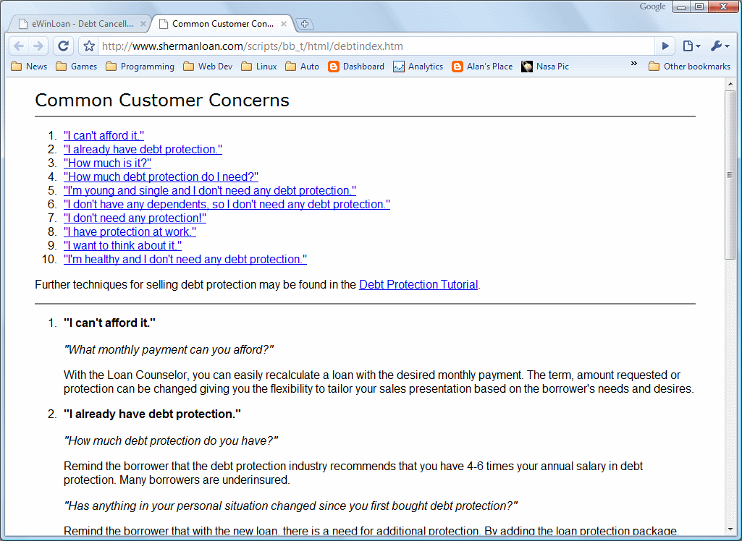
Task: Open a new tab with the plus button
Action: [305, 24]
